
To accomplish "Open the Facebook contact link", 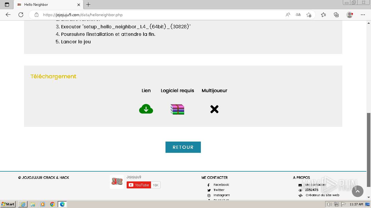I will coord(221,185).
